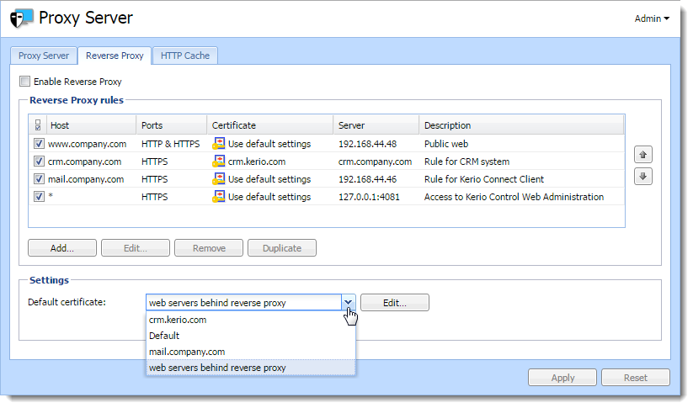Uncheck the www.company.com rule

[39, 144]
